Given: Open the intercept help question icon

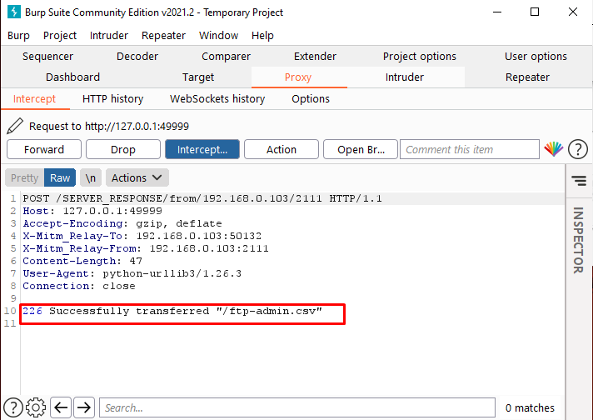Looking at the screenshot, I should pyautogui.click(x=577, y=149).
